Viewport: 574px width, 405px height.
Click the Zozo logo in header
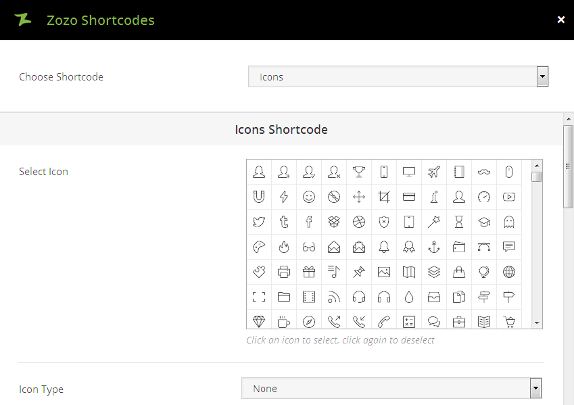coord(23,20)
